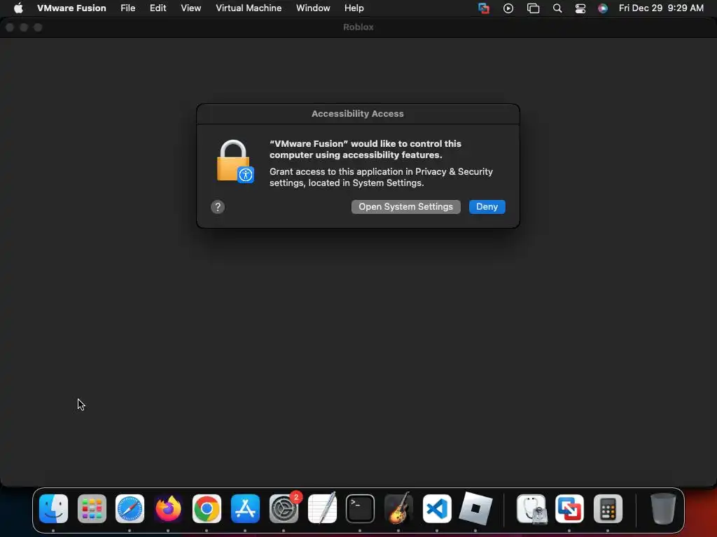The height and width of the screenshot is (537, 717).
Task: Open the VMware Fusion application menu
Action: click(71, 8)
